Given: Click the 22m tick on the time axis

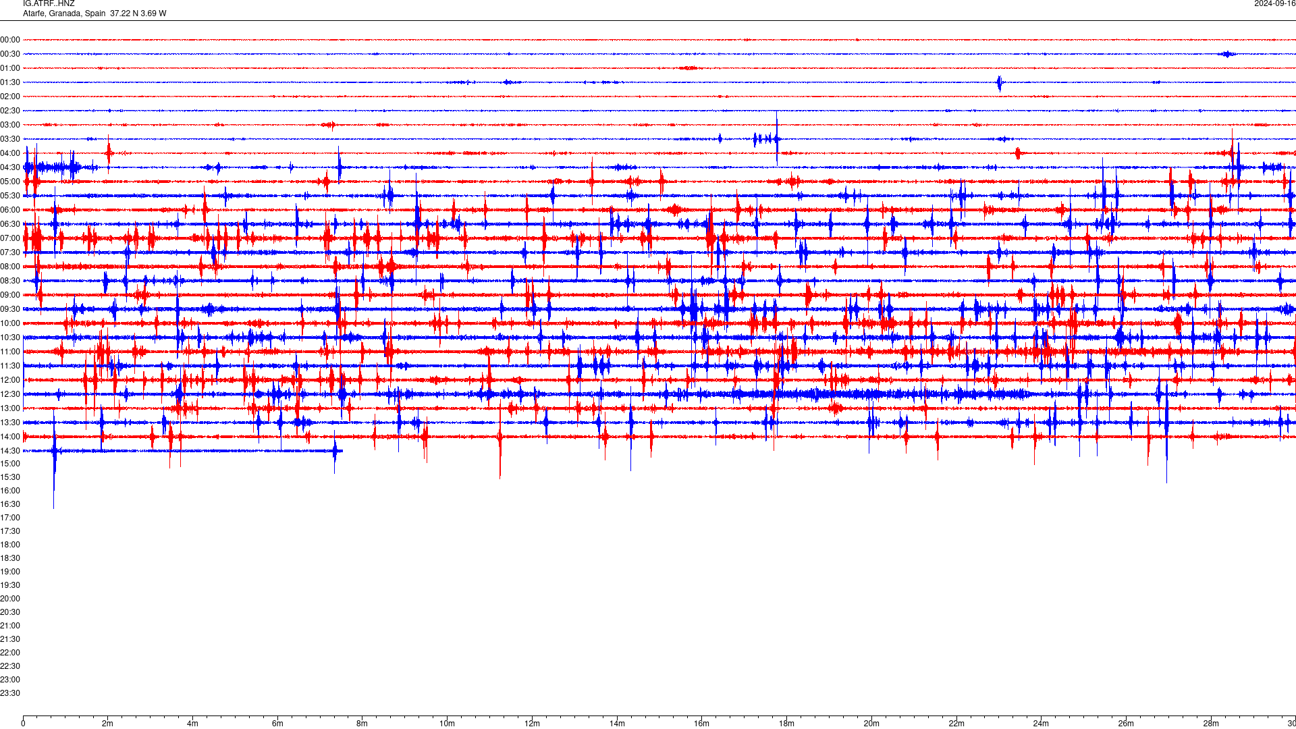Looking at the screenshot, I should [956, 724].
